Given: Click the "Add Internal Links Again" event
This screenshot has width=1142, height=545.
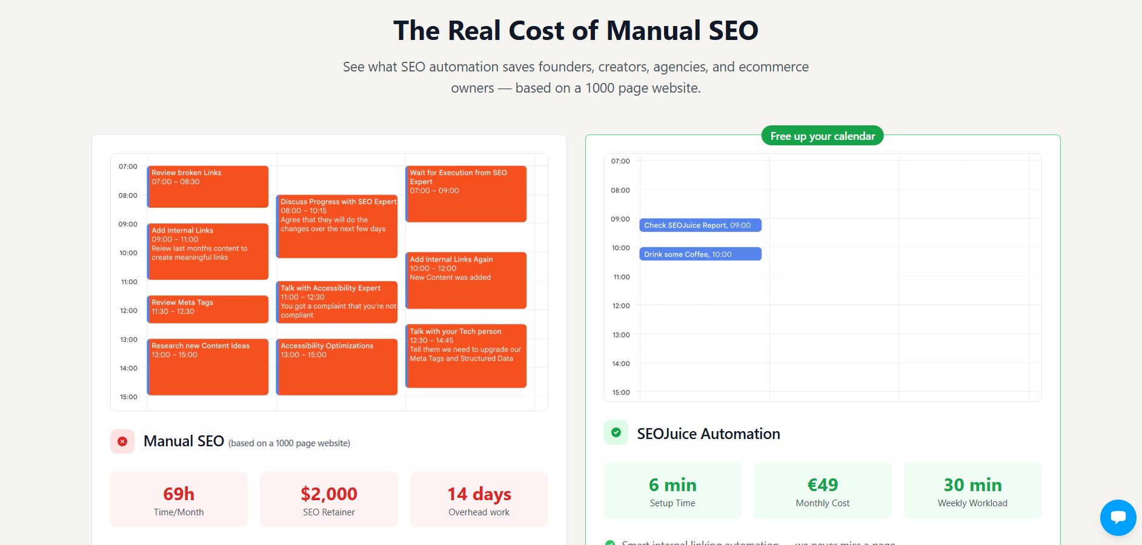Looking at the screenshot, I should click(x=466, y=280).
